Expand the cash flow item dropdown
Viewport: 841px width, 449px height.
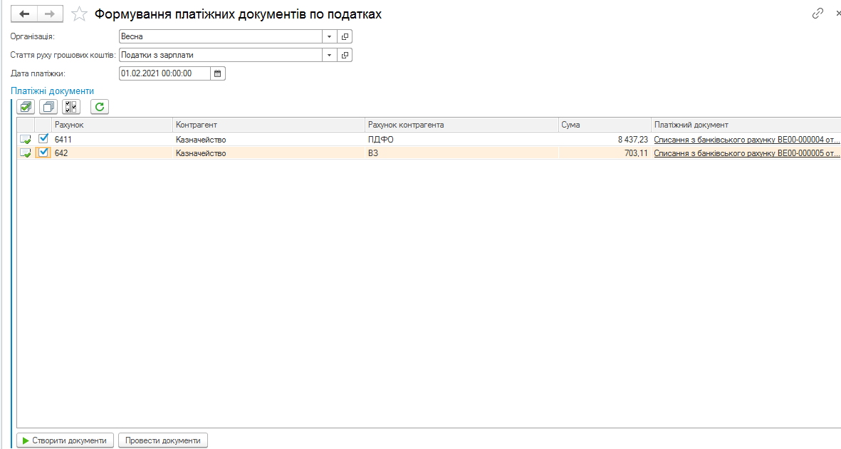coord(329,55)
